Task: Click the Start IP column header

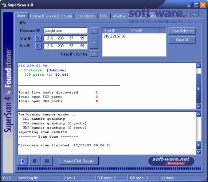Action: tap(116, 31)
